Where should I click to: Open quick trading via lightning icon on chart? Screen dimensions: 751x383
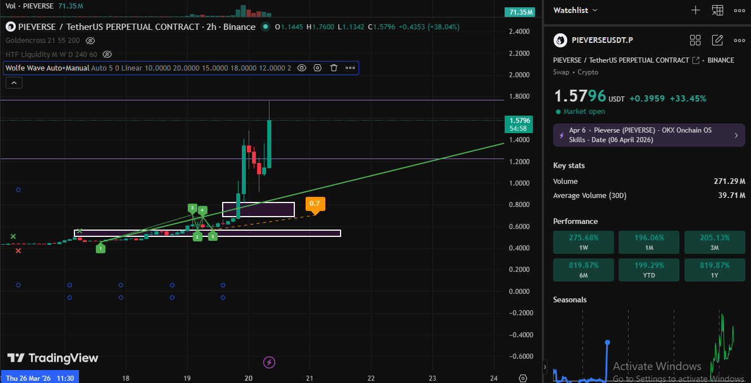click(269, 363)
